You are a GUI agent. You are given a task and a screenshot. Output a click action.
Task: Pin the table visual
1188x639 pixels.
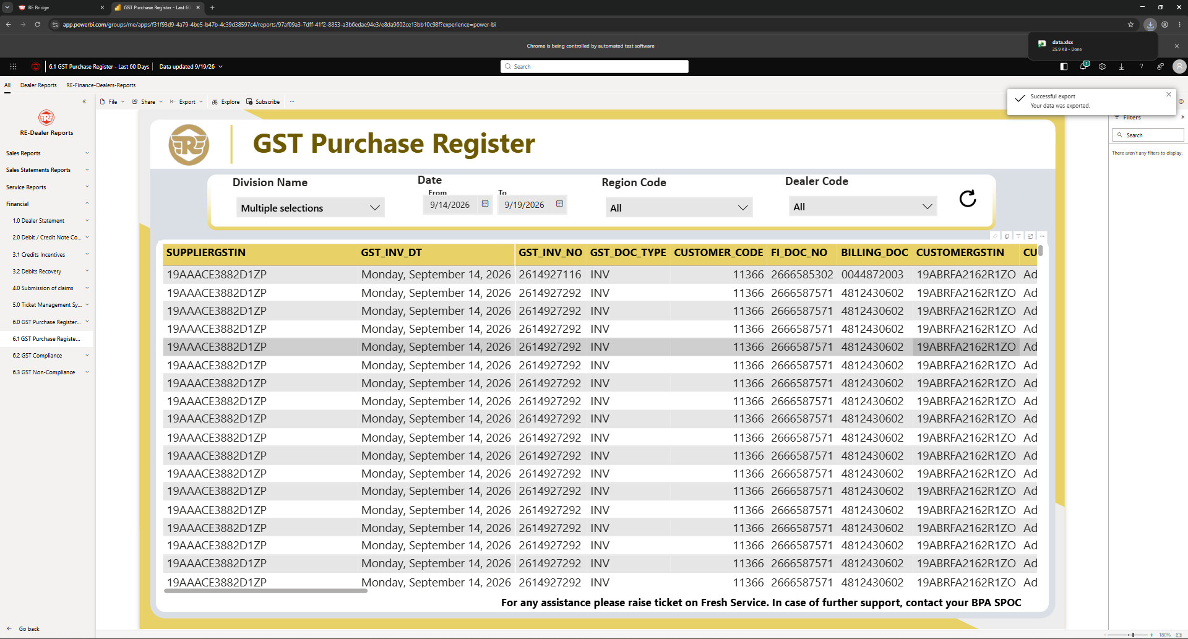pos(996,236)
